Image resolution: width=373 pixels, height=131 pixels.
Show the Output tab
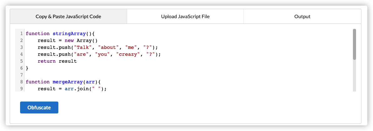click(302, 16)
